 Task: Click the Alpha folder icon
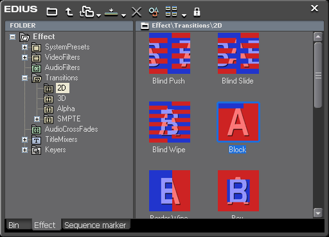click(x=48, y=109)
